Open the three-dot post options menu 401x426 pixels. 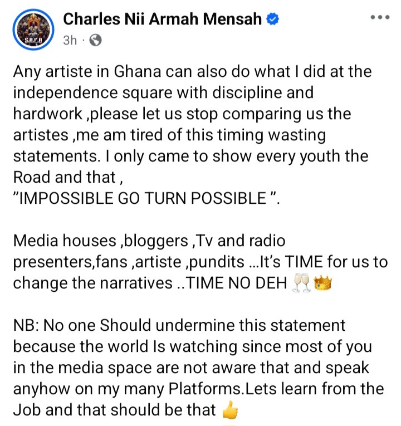click(380, 17)
